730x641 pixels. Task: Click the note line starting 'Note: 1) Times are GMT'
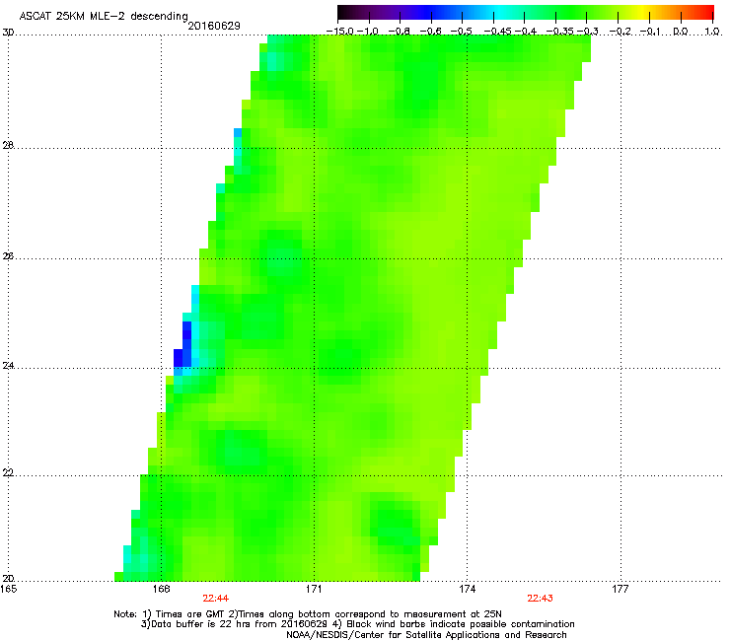(x=308, y=614)
